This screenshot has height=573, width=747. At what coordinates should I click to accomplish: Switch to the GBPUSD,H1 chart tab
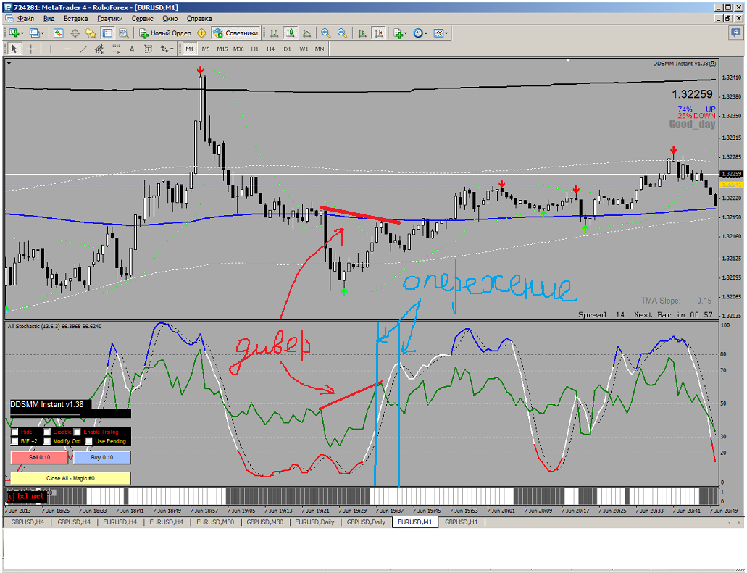point(461,522)
